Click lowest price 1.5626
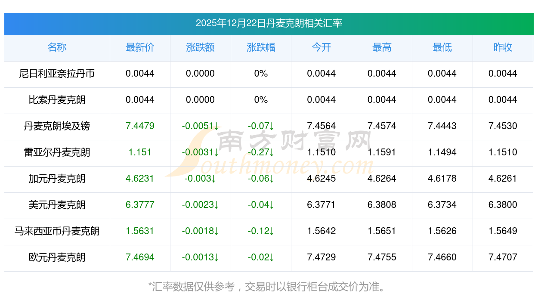The height and width of the screenshot is (300, 538). click(x=442, y=231)
